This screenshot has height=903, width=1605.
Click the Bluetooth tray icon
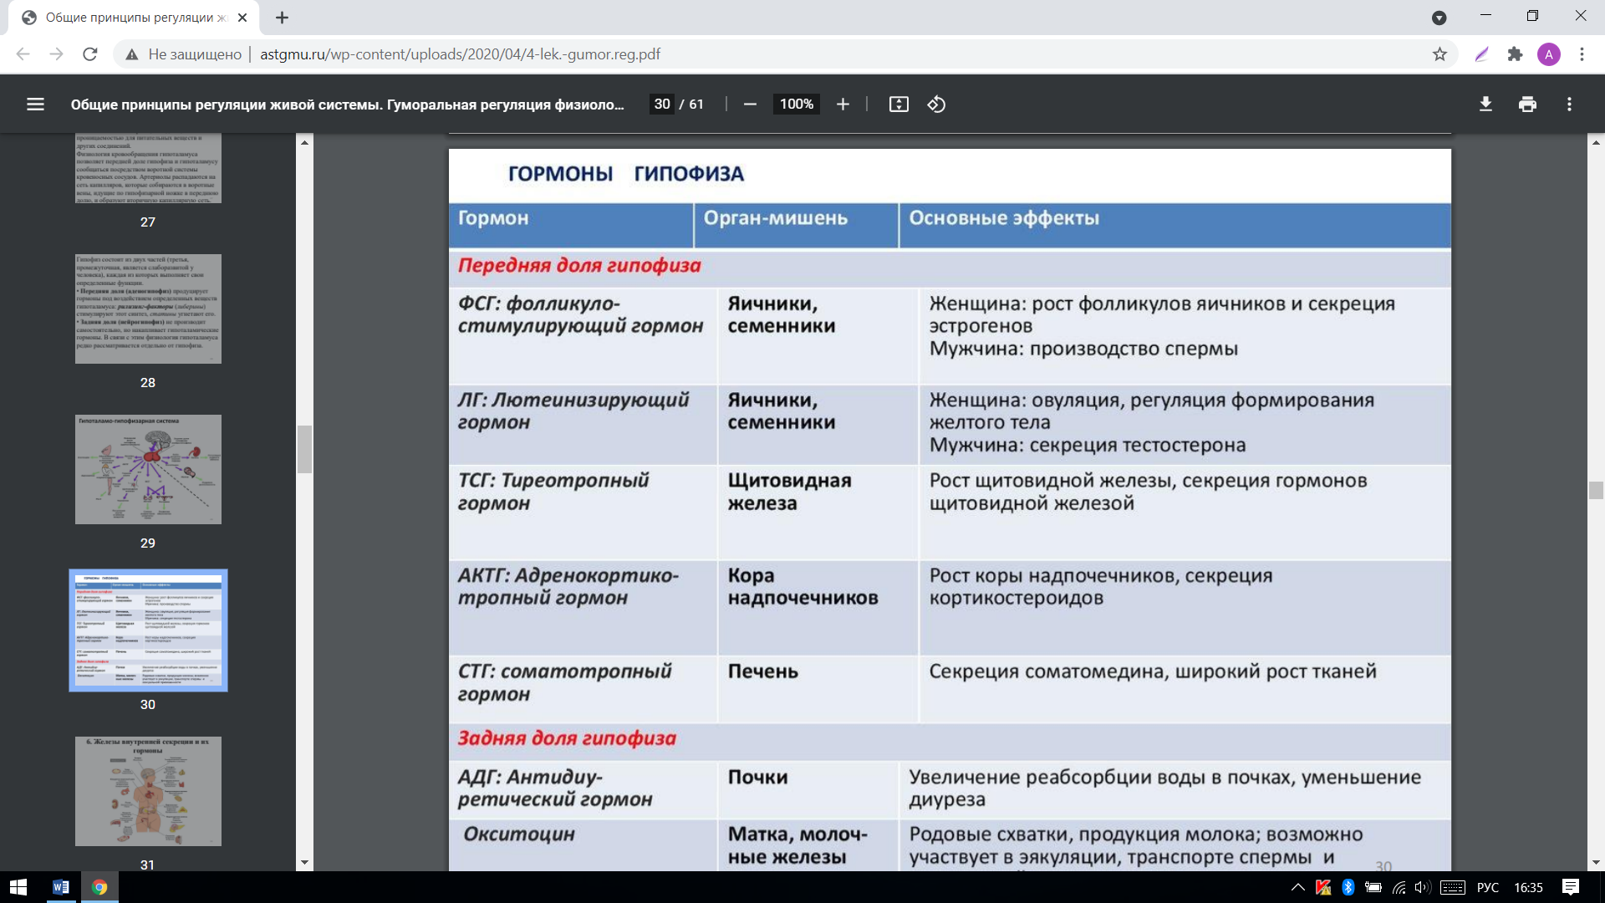tap(1348, 887)
